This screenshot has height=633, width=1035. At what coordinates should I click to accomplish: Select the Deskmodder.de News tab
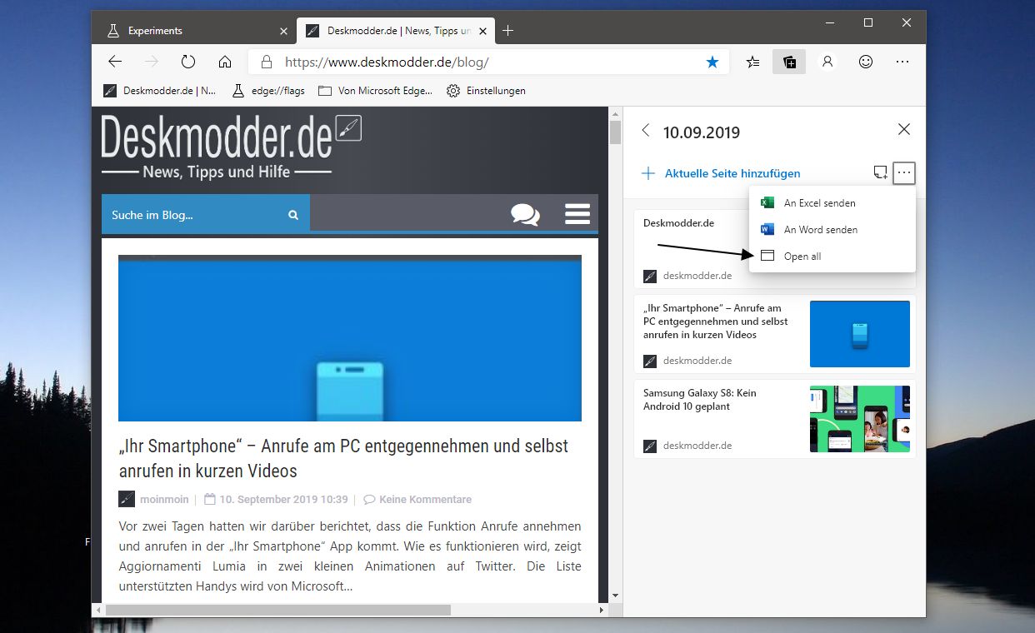(397, 31)
